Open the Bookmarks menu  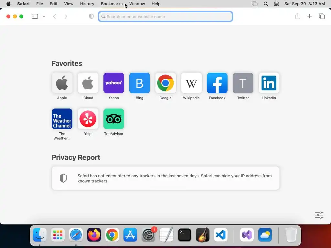(x=112, y=4)
